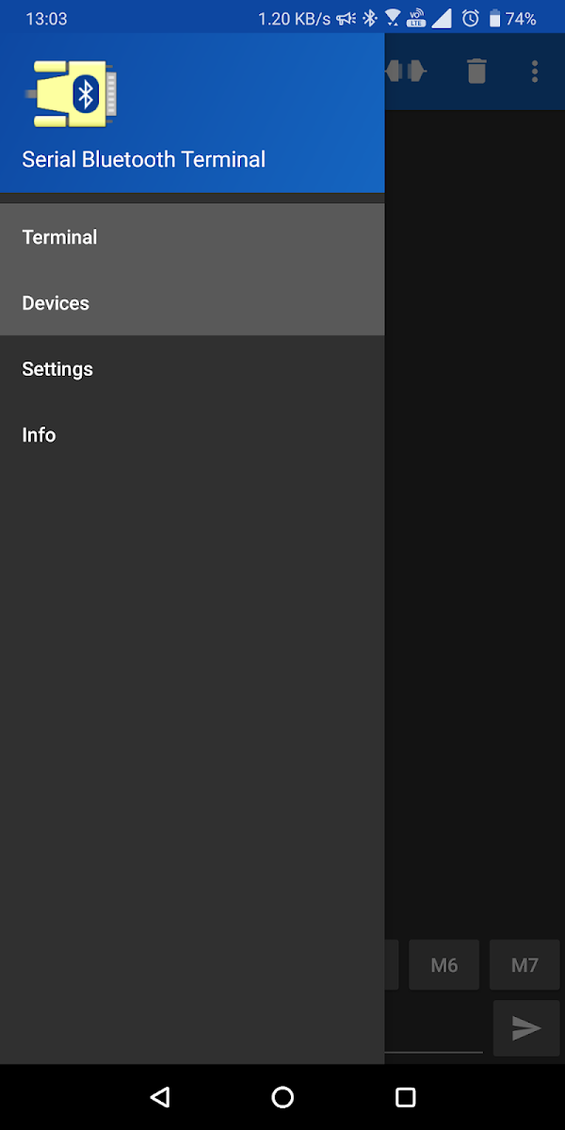Image resolution: width=565 pixels, height=1130 pixels.
Task: Trigger the M6 macro button
Action: tap(444, 964)
